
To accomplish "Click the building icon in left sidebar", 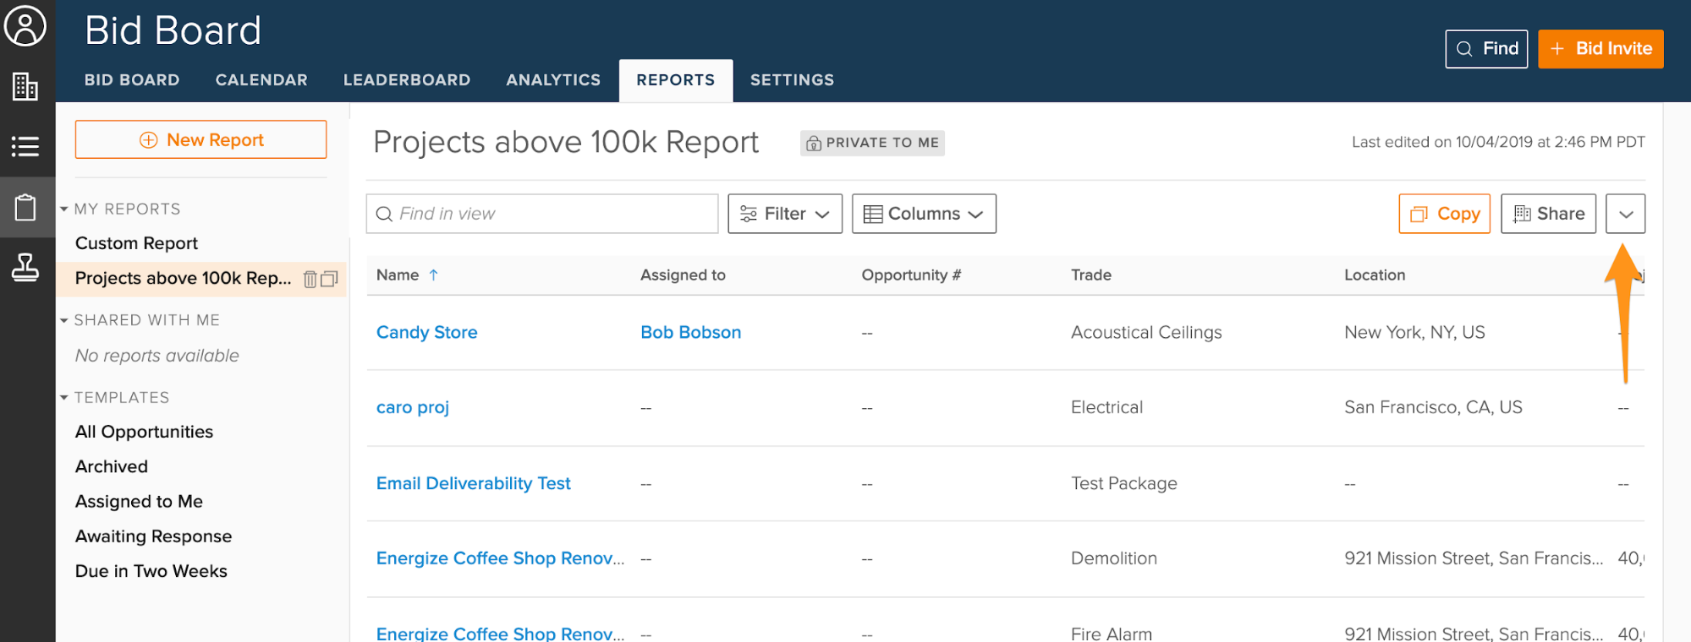I will pos(25,86).
